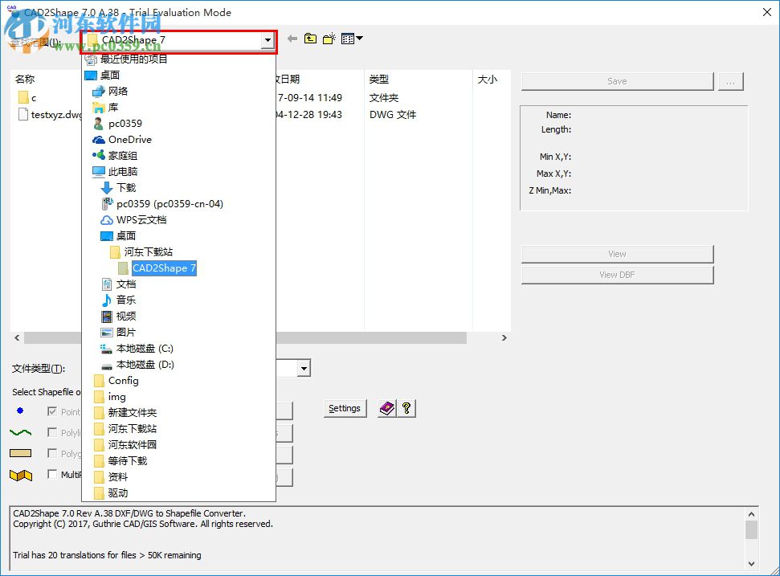Enable the MultiPatch output checkbox
Screen dimensions: 780x576
53,475
